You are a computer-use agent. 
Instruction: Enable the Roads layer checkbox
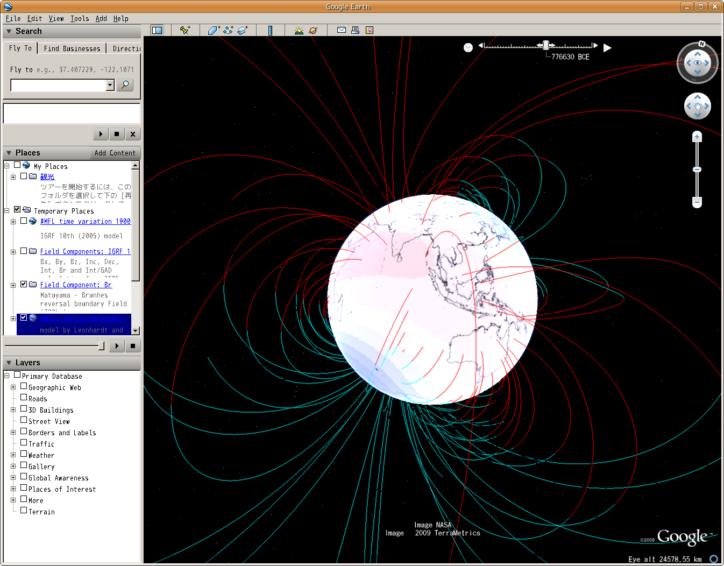coord(24,398)
